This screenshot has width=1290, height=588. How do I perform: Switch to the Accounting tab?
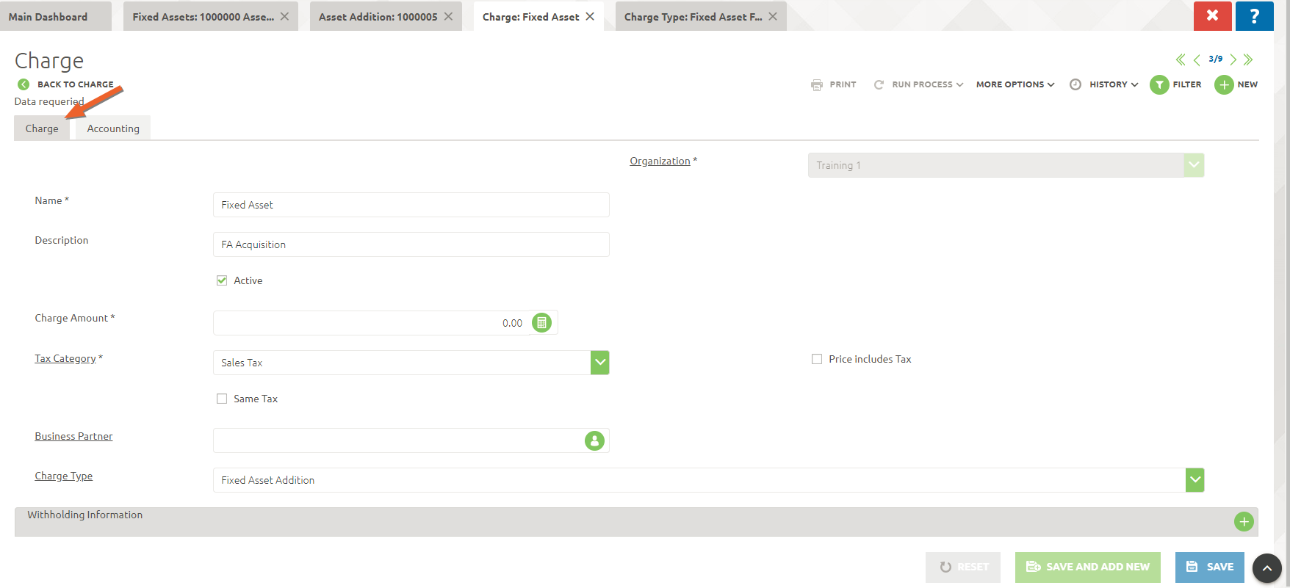click(x=113, y=128)
